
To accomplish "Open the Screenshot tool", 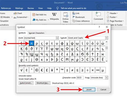I will (21, 17).
